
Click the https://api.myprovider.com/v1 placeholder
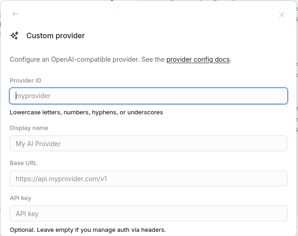click(61, 178)
